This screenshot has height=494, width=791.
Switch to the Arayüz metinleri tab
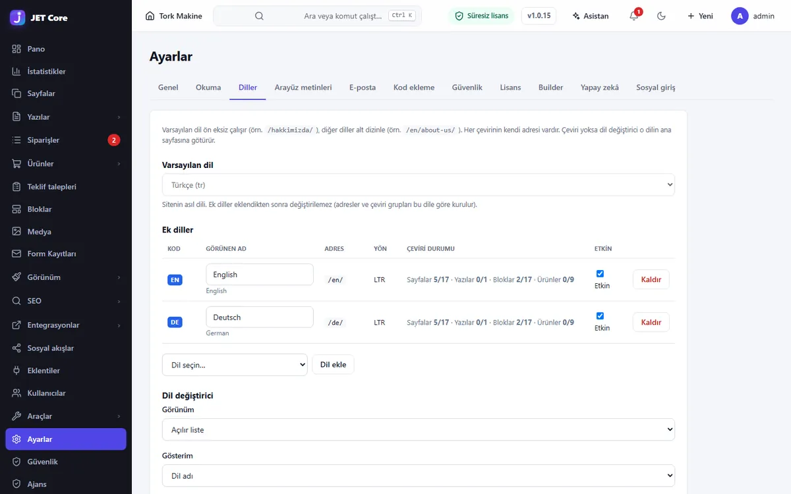pyautogui.click(x=303, y=88)
